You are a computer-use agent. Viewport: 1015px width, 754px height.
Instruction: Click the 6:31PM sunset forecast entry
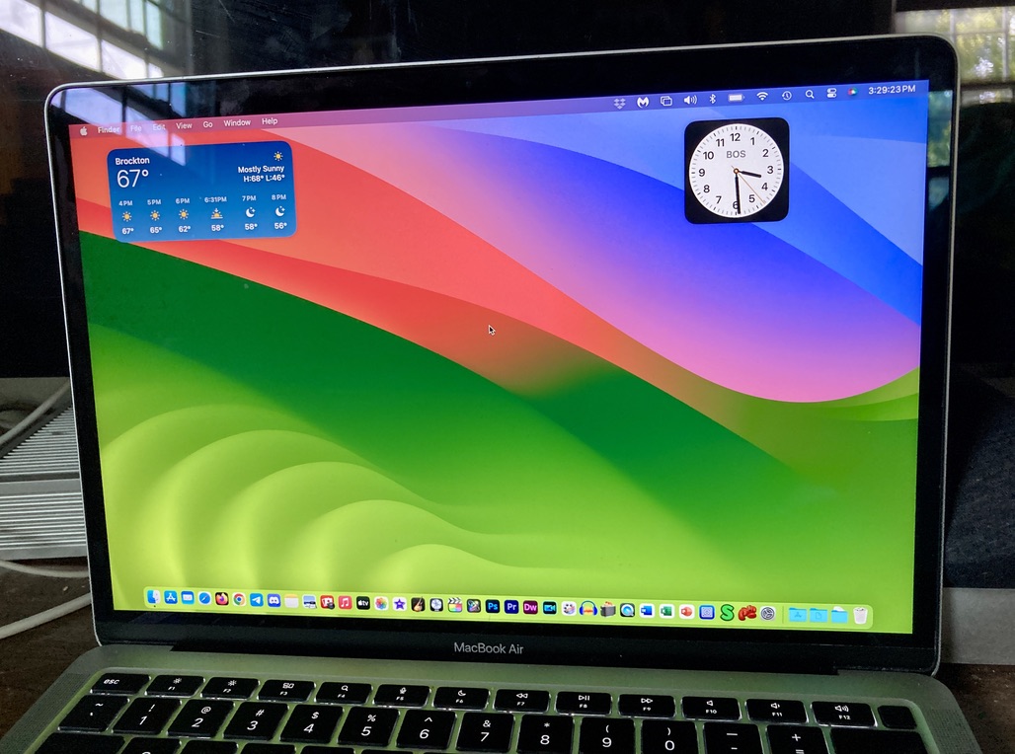[216, 214]
